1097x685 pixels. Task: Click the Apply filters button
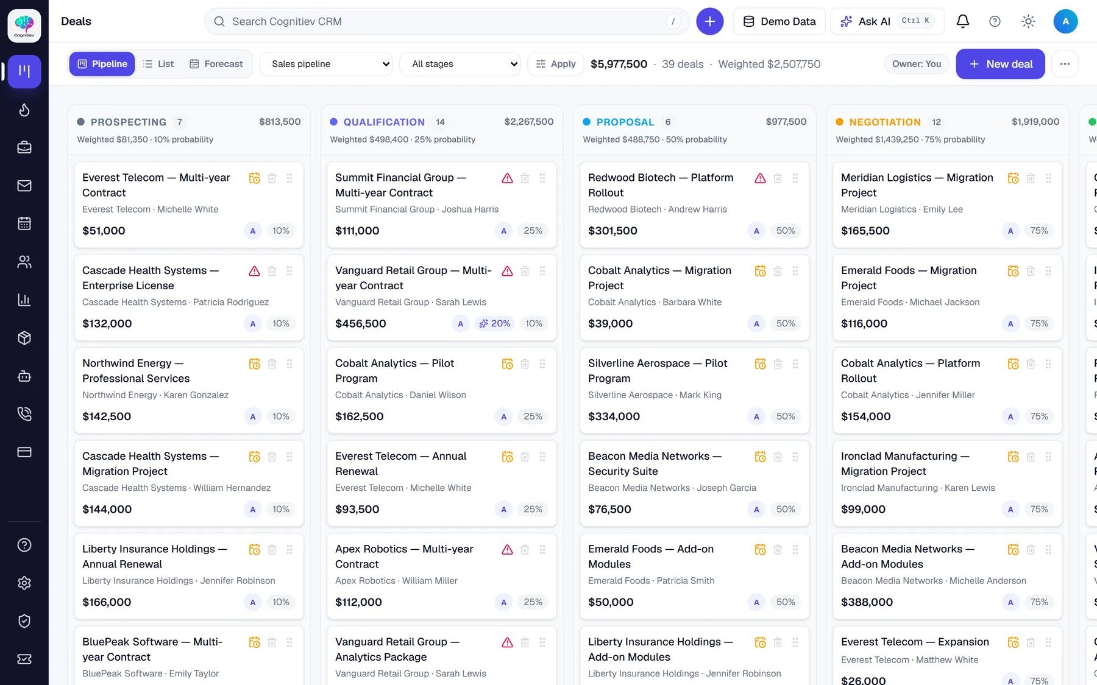(x=556, y=64)
